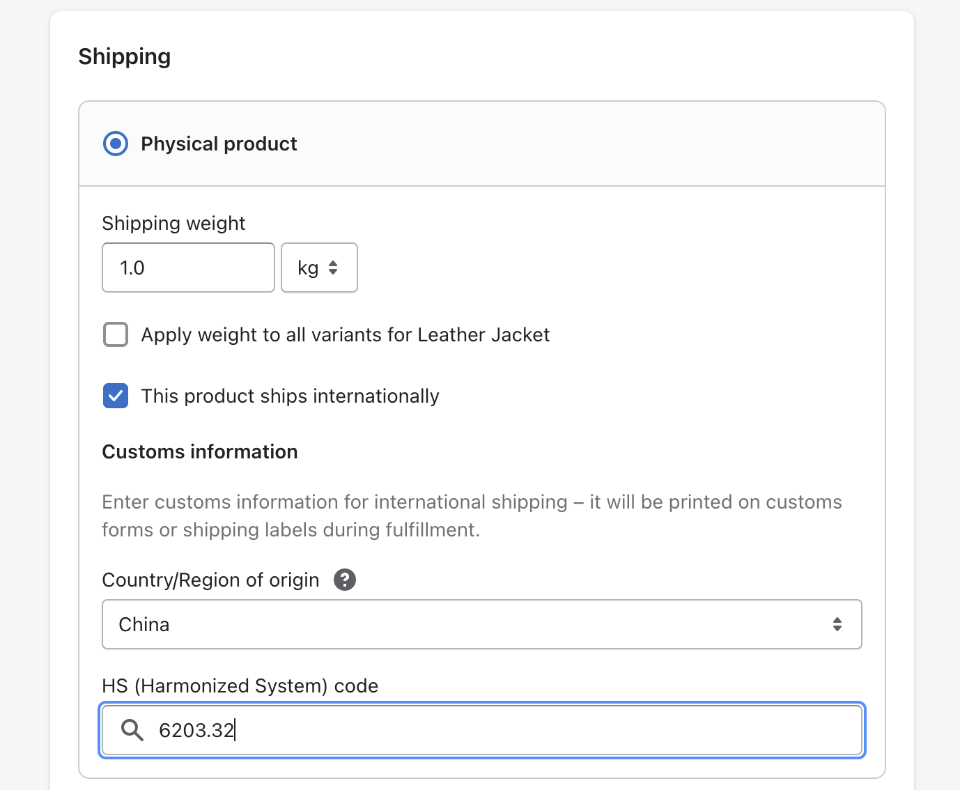
Task: Click the customs forms description paragraph
Action: click(472, 516)
